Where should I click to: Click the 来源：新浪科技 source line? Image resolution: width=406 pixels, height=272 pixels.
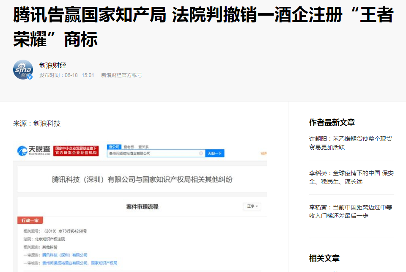pyautogui.click(x=37, y=123)
